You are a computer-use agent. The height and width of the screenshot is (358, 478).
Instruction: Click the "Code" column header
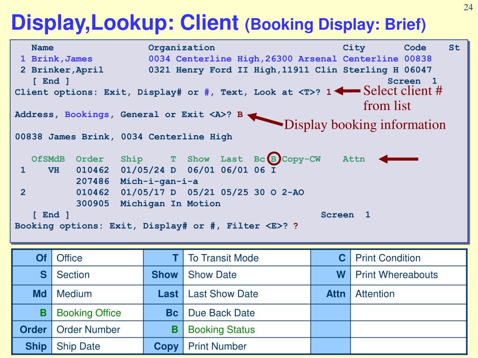[x=415, y=48]
